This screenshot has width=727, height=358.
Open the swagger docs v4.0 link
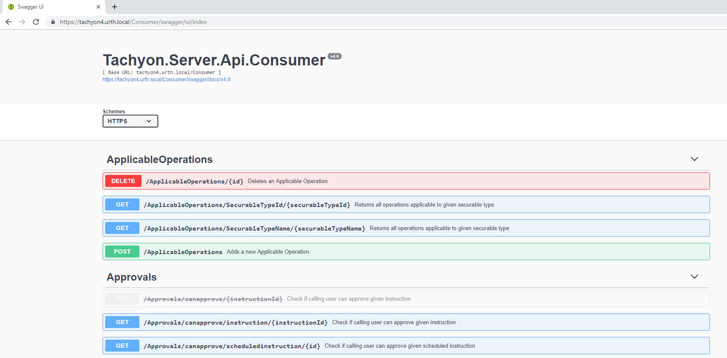[166, 80]
